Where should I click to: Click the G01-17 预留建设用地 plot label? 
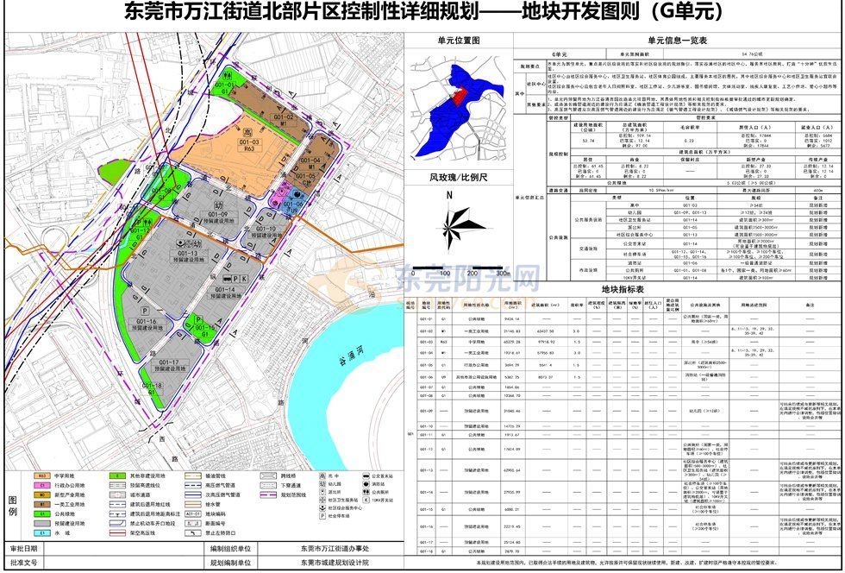(171, 365)
